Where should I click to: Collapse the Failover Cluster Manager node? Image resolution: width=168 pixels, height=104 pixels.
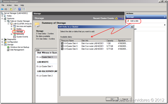[x=5, y=21]
